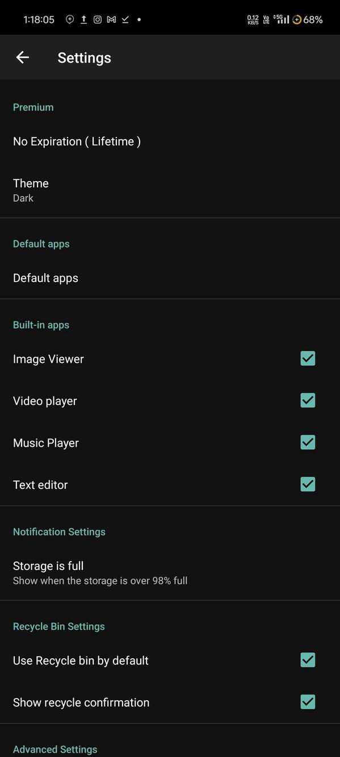Tap the back arrow to leave Settings
Screen dimensions: 340x757
tap(23, 57)
